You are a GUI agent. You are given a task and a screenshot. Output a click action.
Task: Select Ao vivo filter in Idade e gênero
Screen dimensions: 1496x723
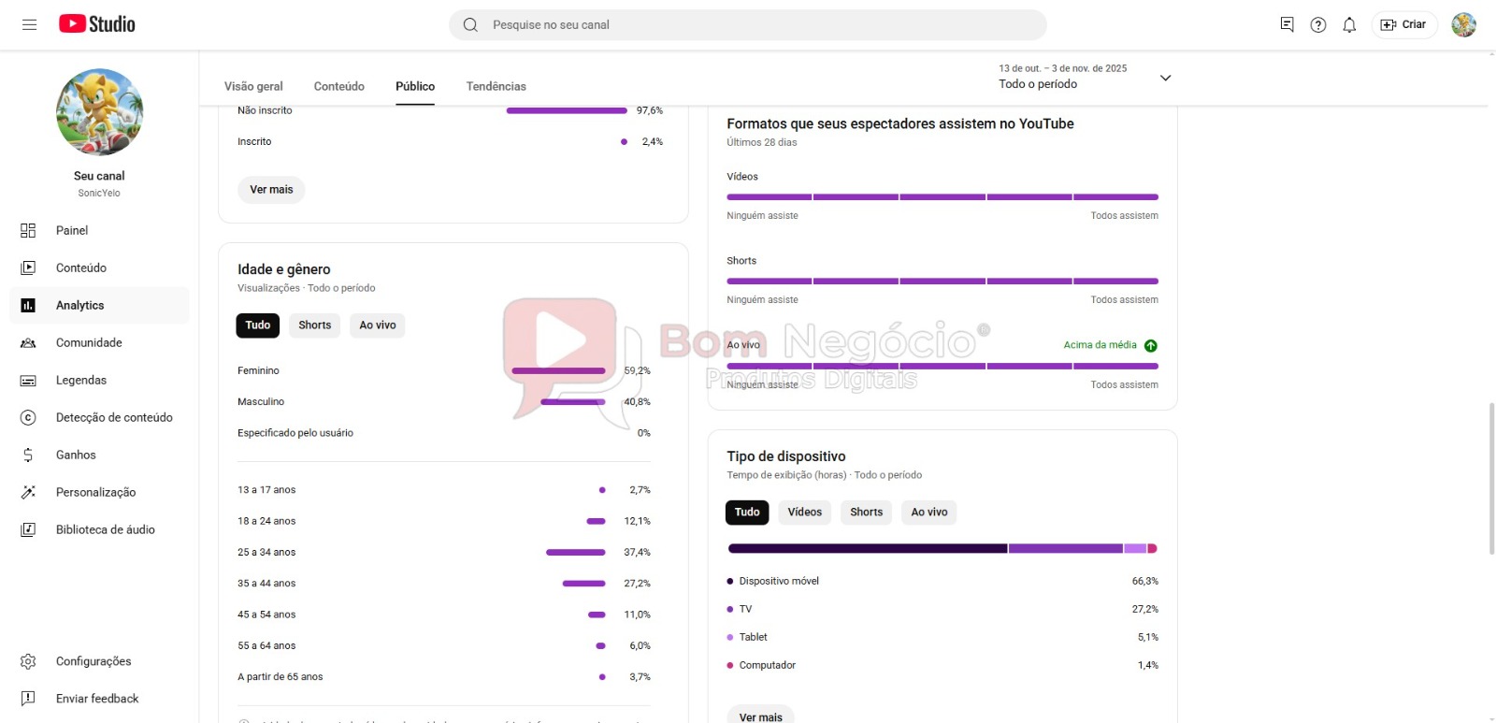378,325
